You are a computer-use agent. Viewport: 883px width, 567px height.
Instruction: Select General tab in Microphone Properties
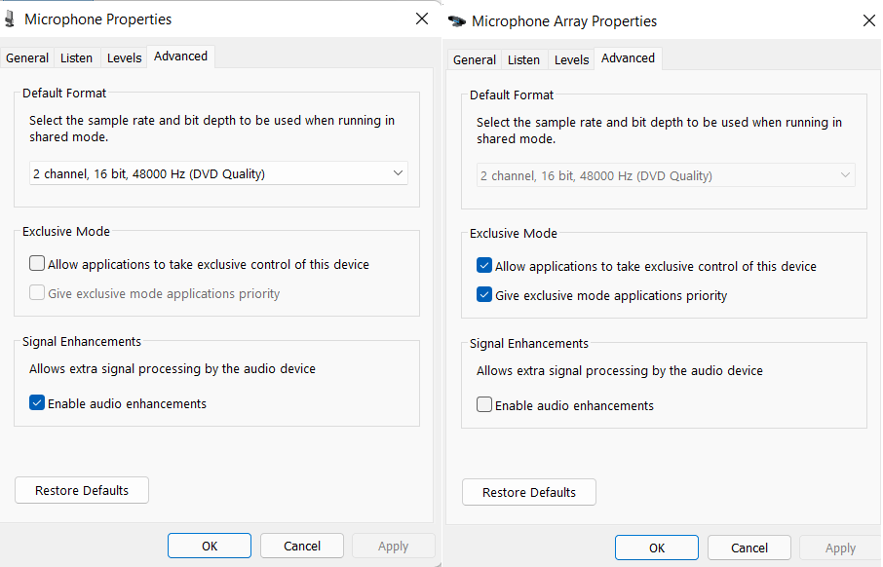pos(27,58)
